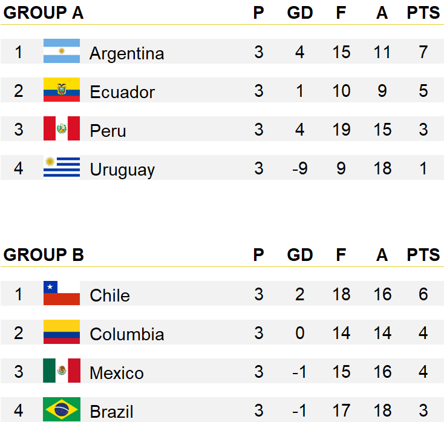Viewport: 444px width, 422px height.
Task: Select the Ecuador team name
Action: (x=122, y=92)
